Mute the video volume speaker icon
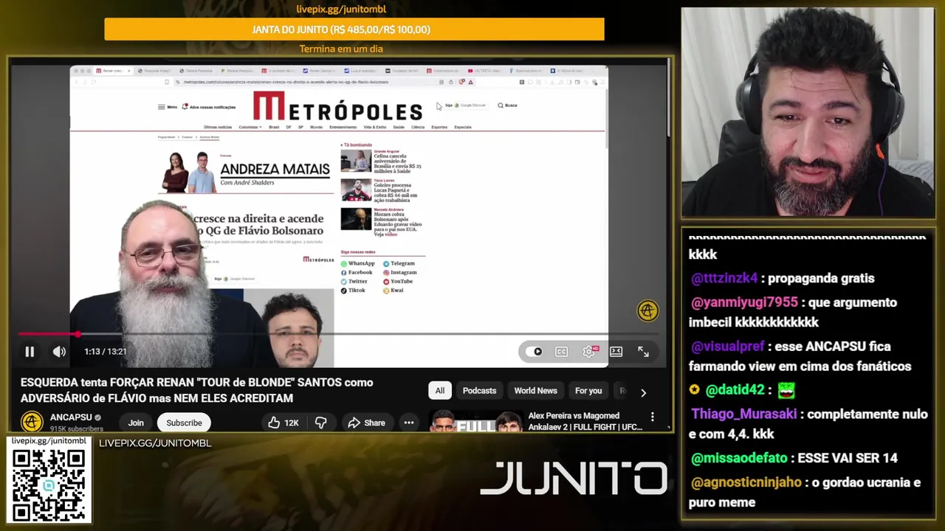 pos(59,352)
